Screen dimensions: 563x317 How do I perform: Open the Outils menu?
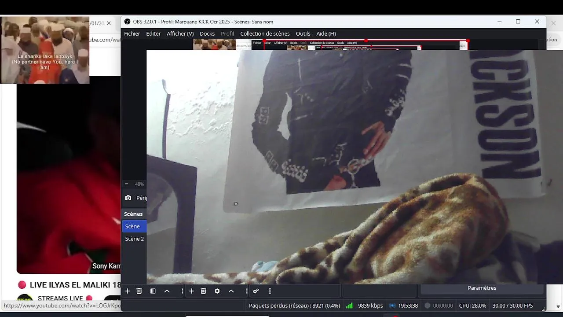303,33
